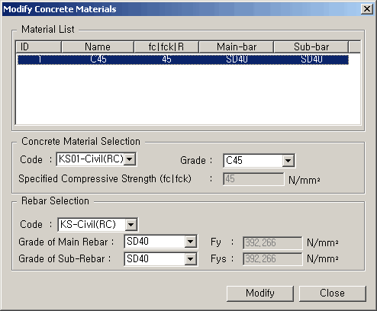
Task: Sort by Name column header
Action: click(x=98, y=47)
